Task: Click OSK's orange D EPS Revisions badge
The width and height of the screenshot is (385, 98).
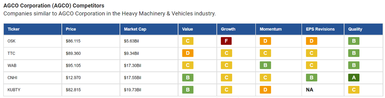Action: 311,41
